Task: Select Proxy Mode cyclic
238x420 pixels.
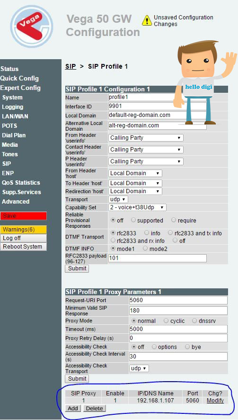Action: tap(166, 321)
